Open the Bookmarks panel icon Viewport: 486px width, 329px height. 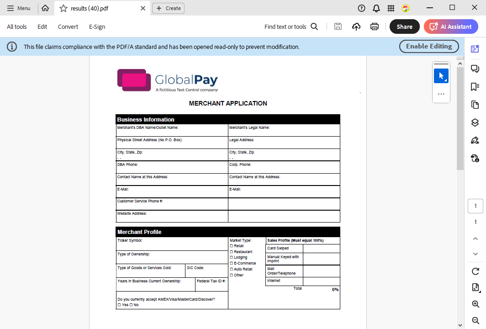click(475, 86)
